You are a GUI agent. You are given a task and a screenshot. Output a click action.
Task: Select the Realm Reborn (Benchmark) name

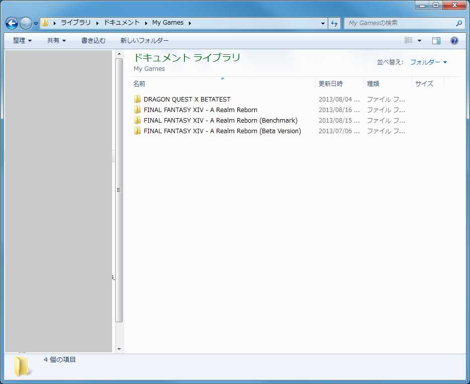221,121
